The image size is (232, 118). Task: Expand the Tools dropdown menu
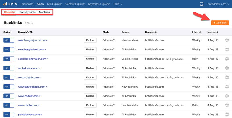[x=118, y=4]
